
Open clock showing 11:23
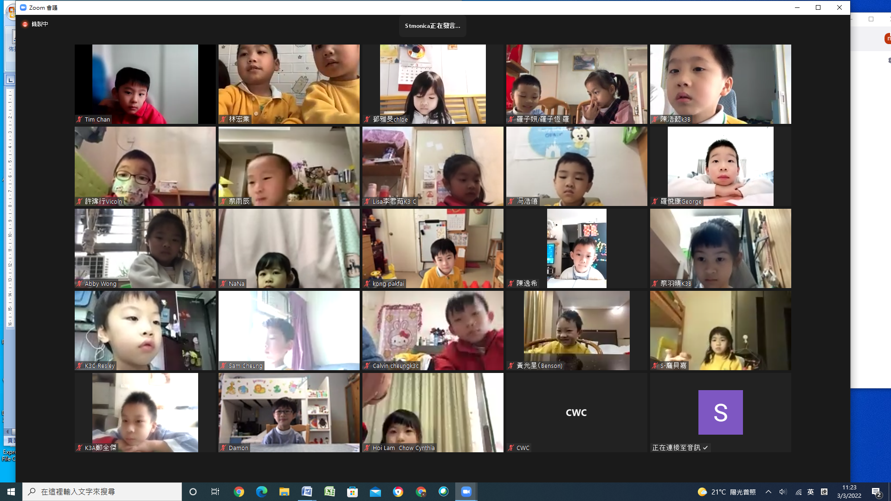click(x=849, y=492)
